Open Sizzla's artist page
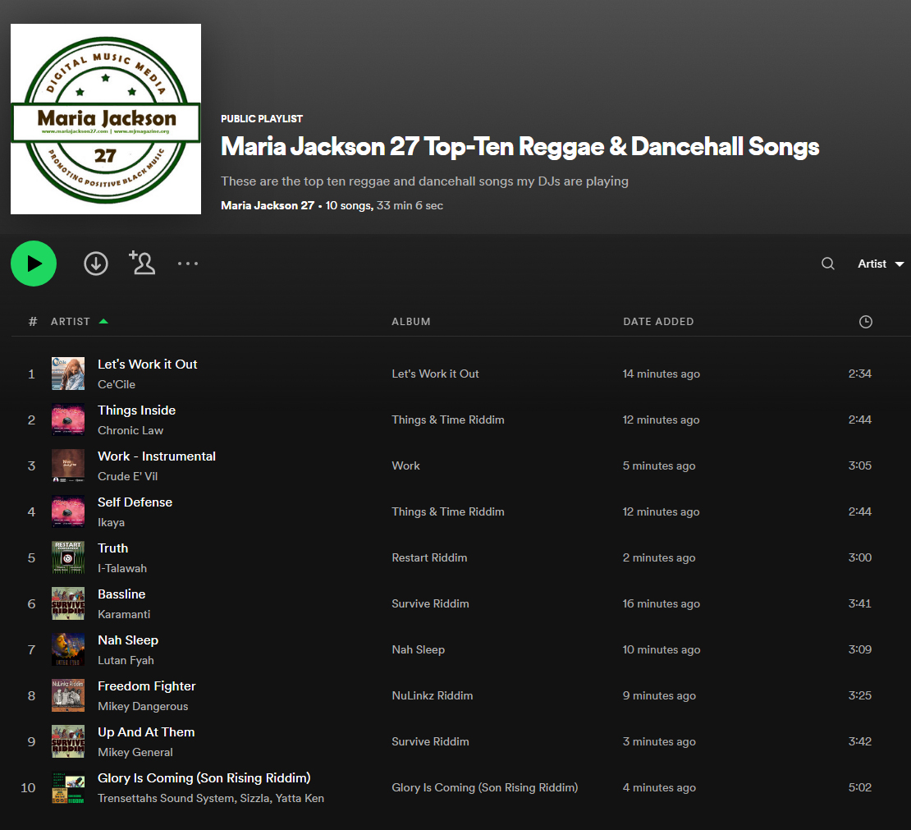 click(x=255, y=797)
